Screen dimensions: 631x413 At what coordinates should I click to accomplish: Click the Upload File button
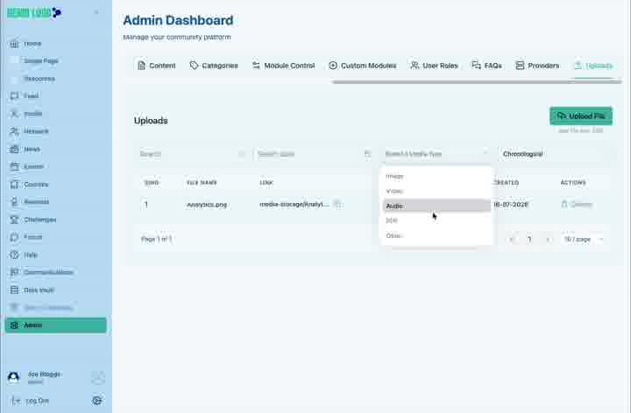[x=581, y=116]
